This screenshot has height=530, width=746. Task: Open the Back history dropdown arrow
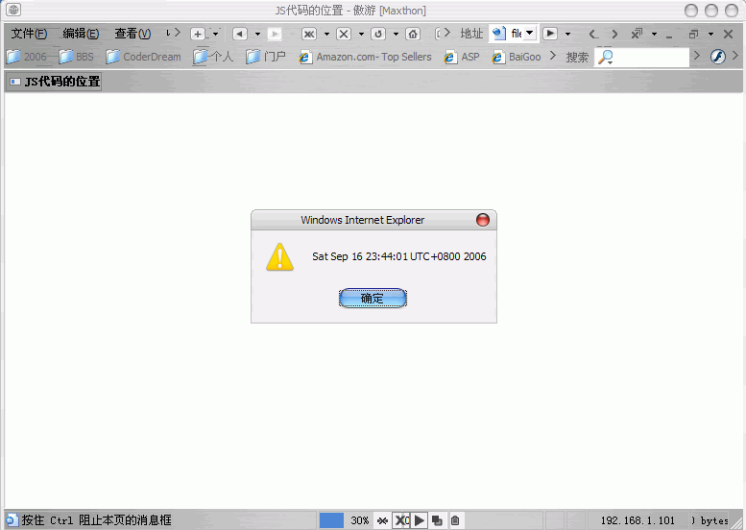257,34
